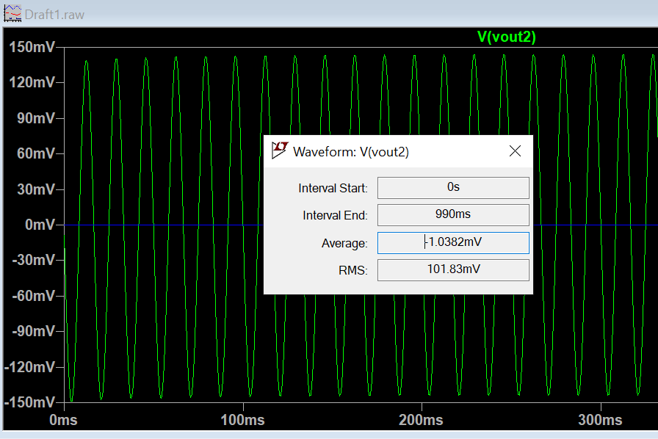Click the -30mV vertical axis label

(34, 260)
